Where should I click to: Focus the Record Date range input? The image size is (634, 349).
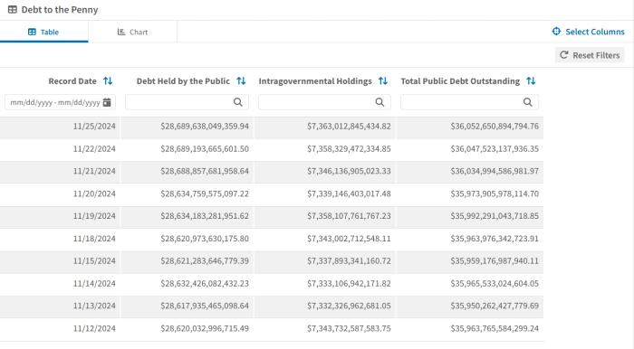click(61, 102)
